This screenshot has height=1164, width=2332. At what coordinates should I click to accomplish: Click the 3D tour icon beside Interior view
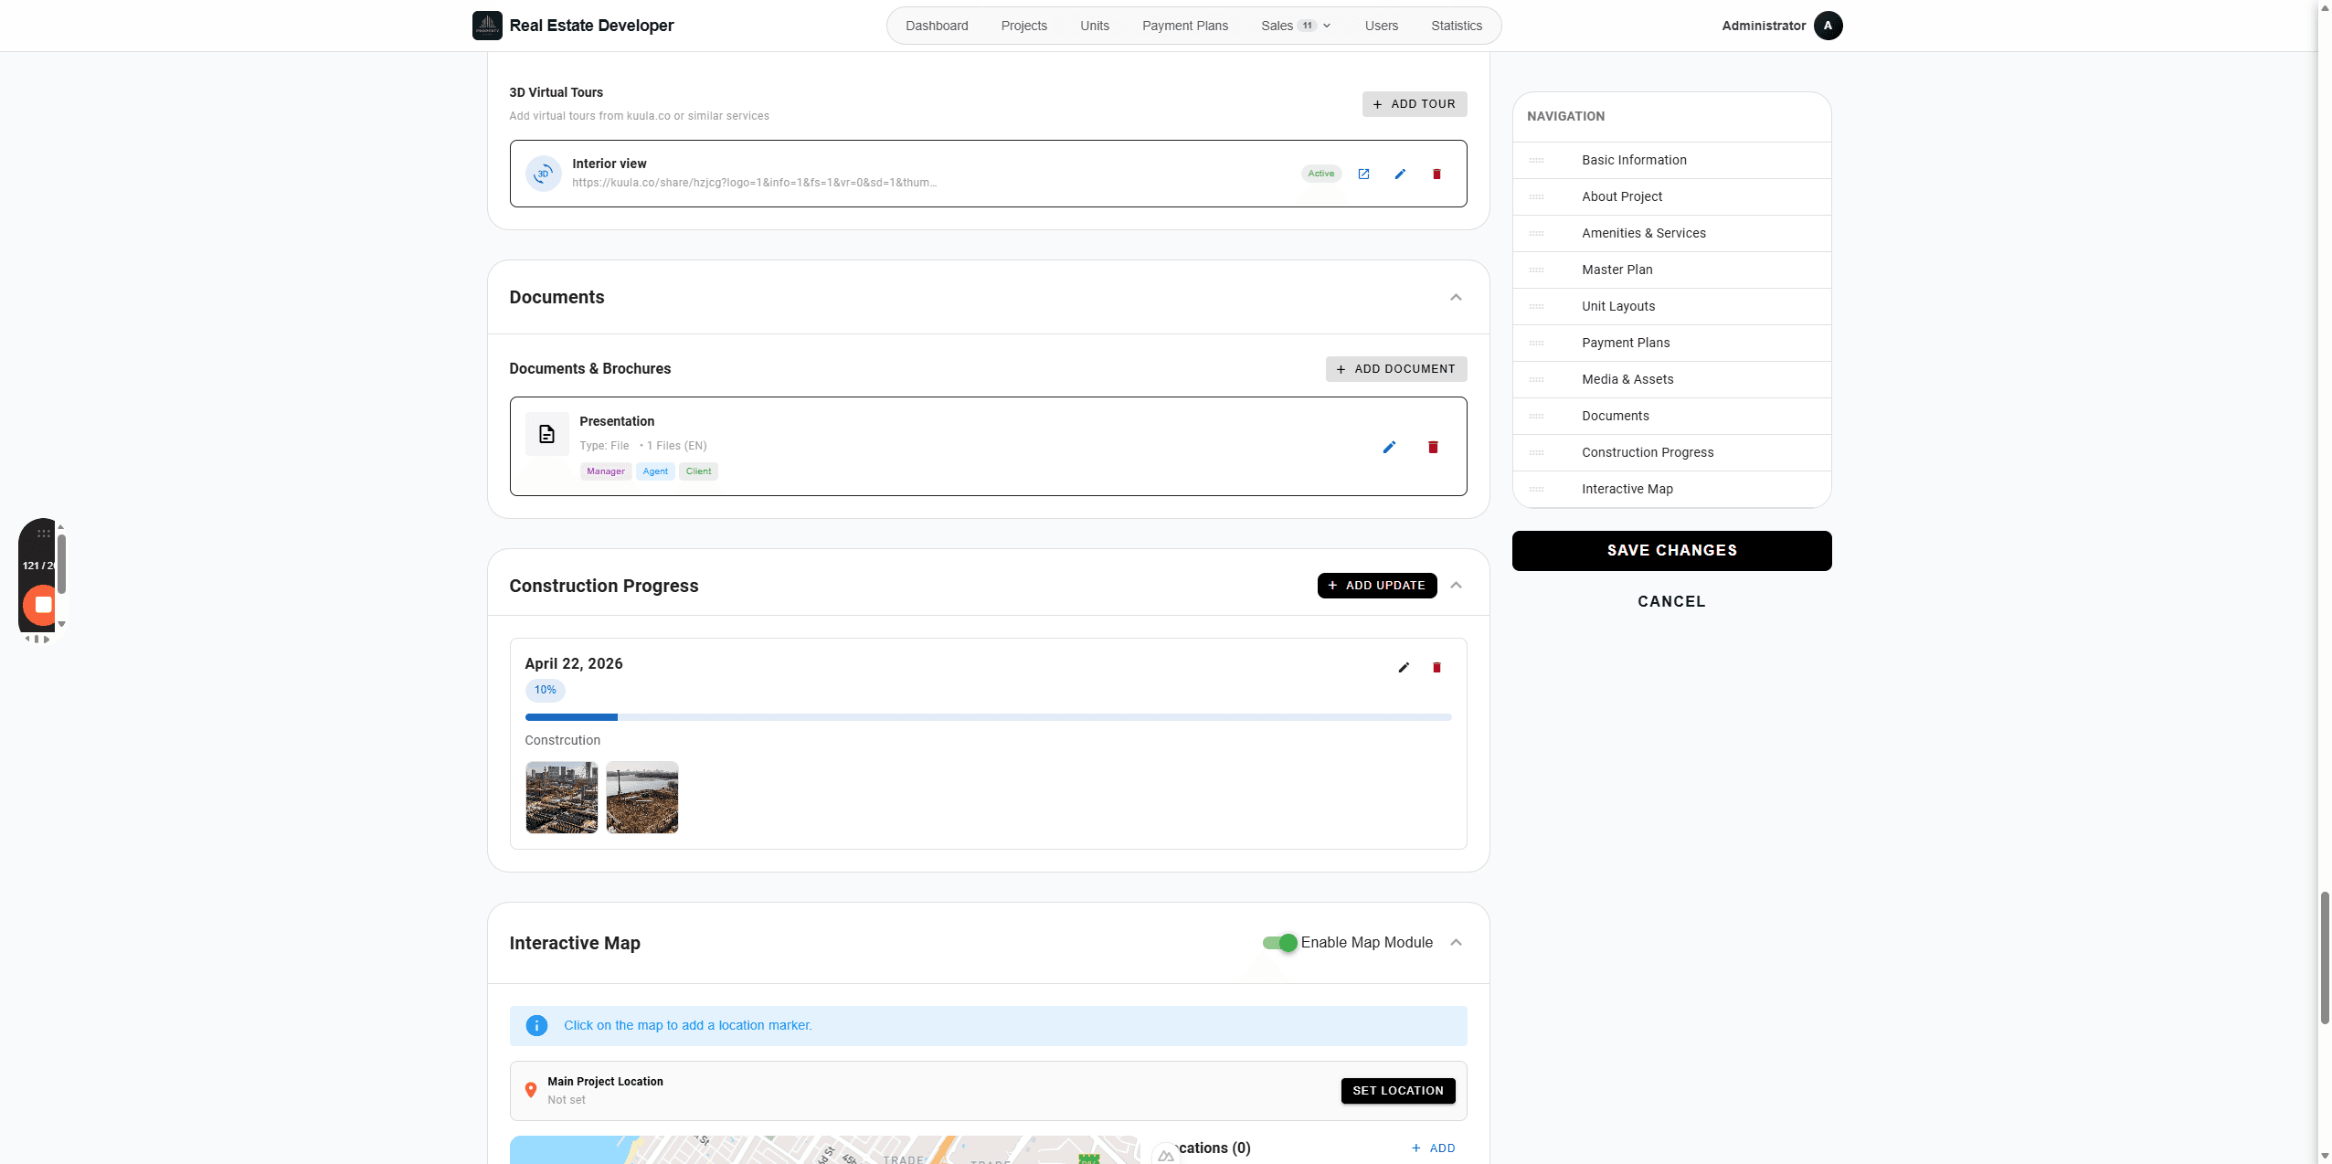[543, 174]
